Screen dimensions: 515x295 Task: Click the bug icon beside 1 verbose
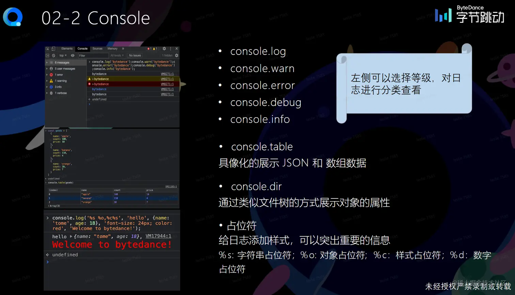point(51,93)
